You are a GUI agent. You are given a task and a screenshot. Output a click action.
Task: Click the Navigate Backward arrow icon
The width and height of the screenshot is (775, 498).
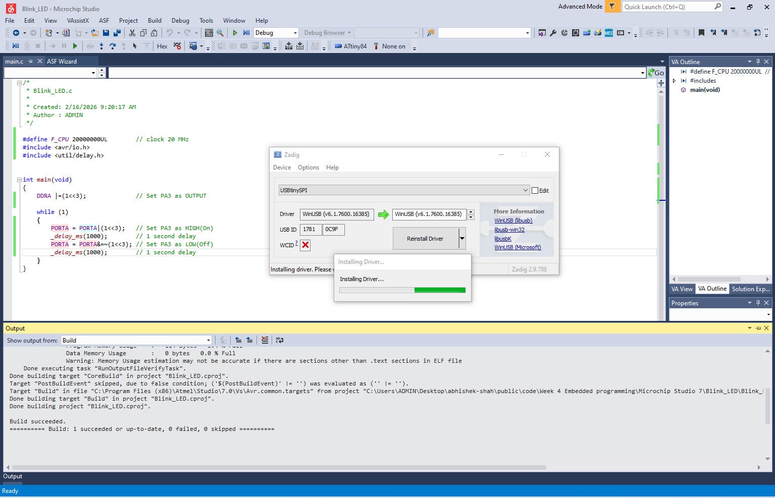[16, 33]
